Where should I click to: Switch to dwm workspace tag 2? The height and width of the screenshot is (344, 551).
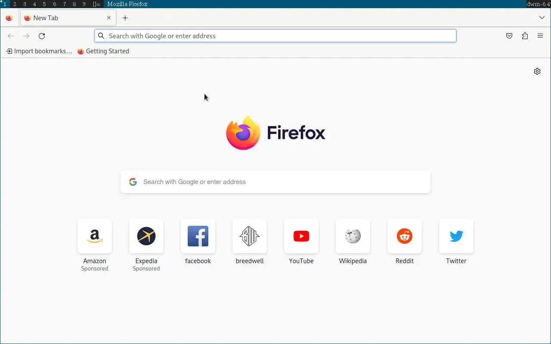[x=15, y=4]
